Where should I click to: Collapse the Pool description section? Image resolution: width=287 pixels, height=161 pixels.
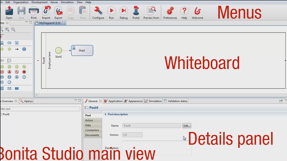106,114
